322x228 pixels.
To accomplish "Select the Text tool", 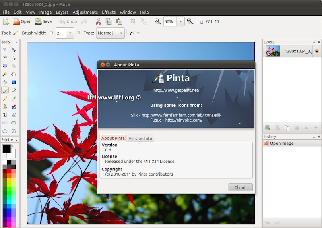I will pos(5,115).
